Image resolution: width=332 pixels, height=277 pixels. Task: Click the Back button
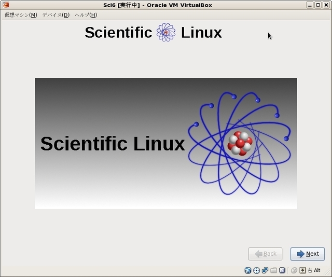(x=265, y=254)
